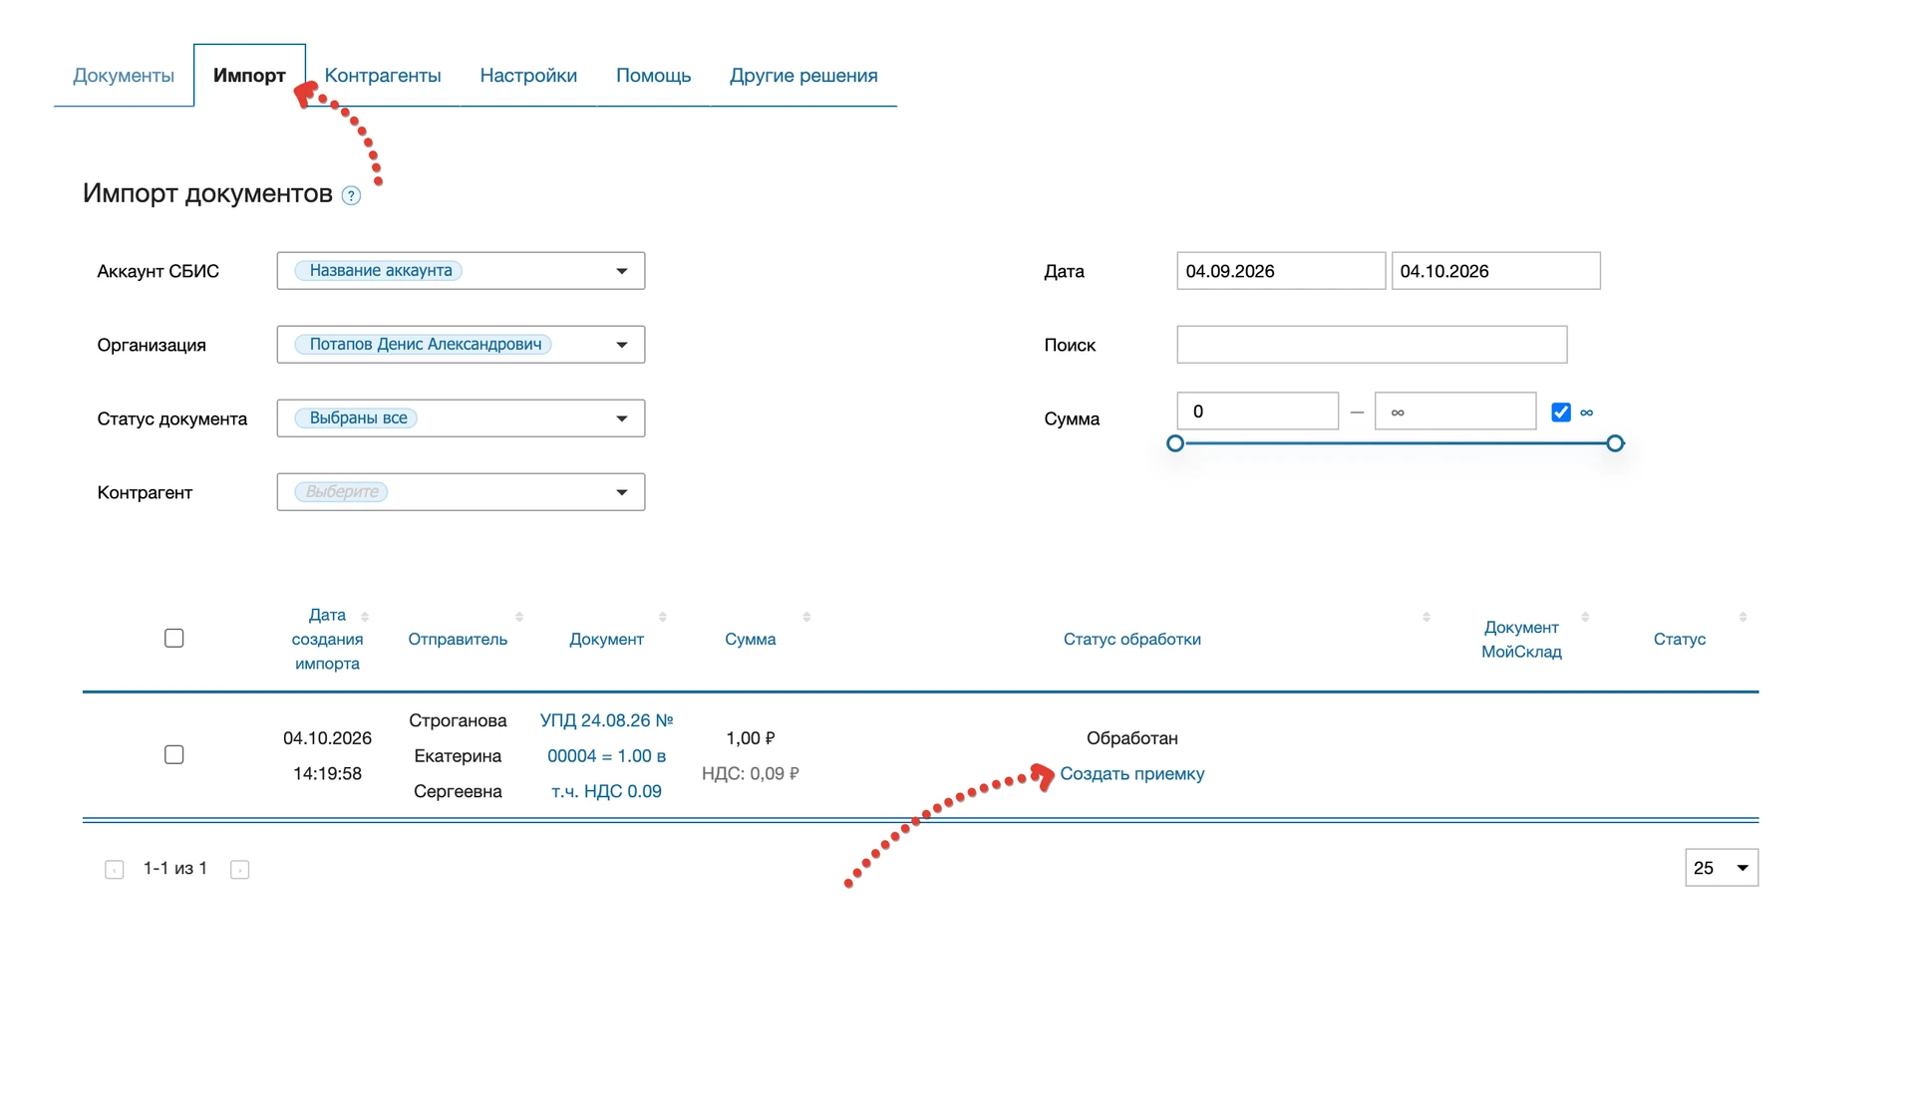Open Настройки tab
This screenshot has width=1914, height=1102.
(x=528, y=76)
